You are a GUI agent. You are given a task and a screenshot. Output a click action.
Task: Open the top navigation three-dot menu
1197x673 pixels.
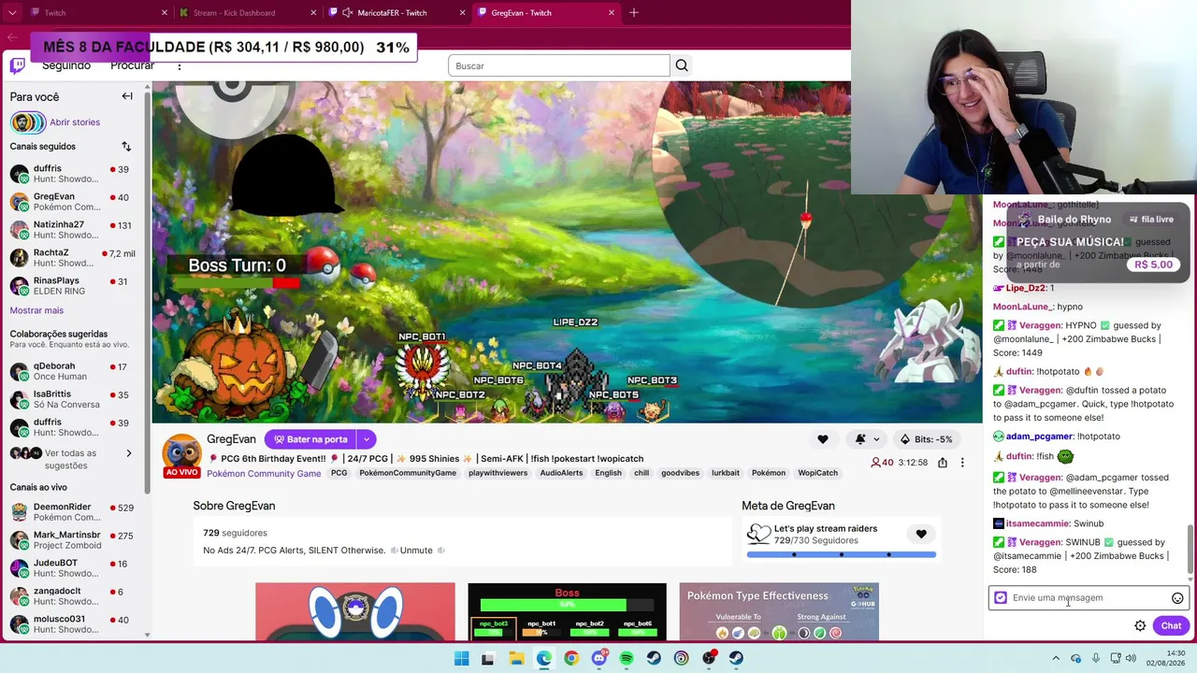[x=180, y=65]
